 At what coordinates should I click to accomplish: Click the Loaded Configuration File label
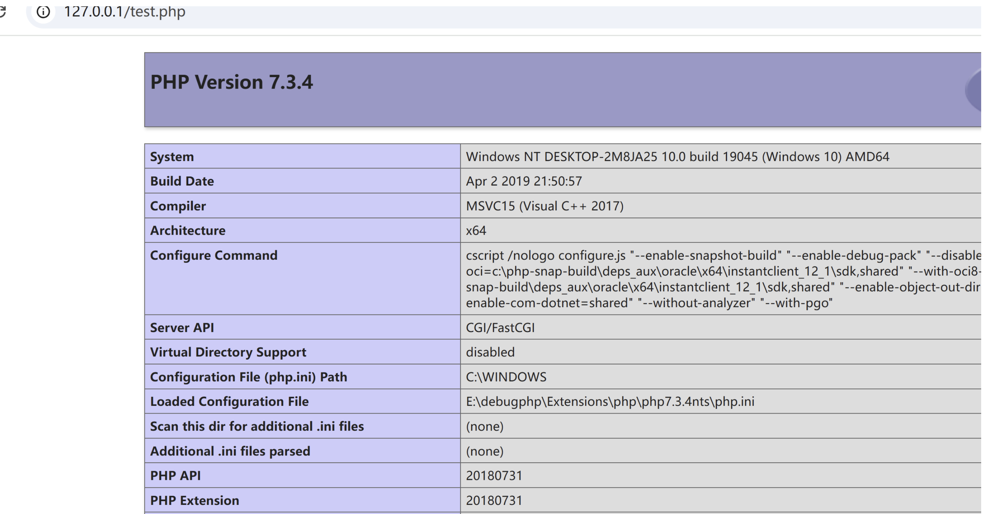pyautogui.click(x=229, y=401)
